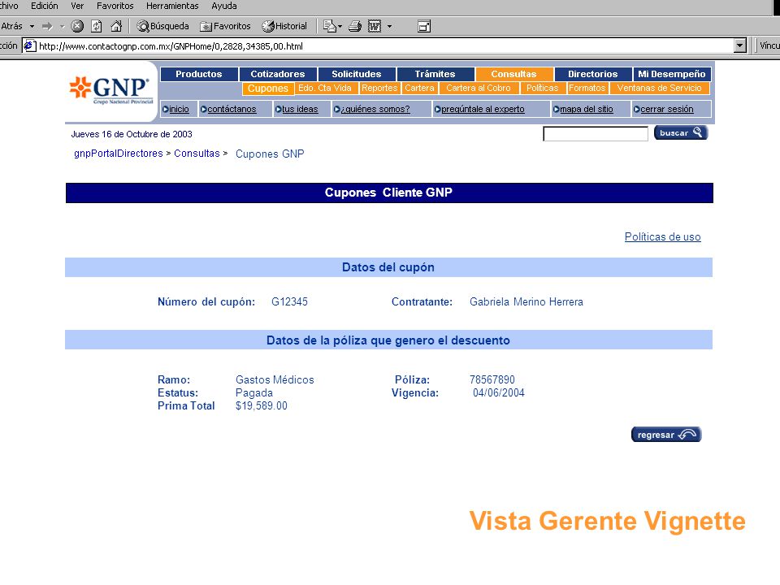Open the Herramientas menu
Image resolution: width=780 pixels, height=585 pixels.
point(172,6)
